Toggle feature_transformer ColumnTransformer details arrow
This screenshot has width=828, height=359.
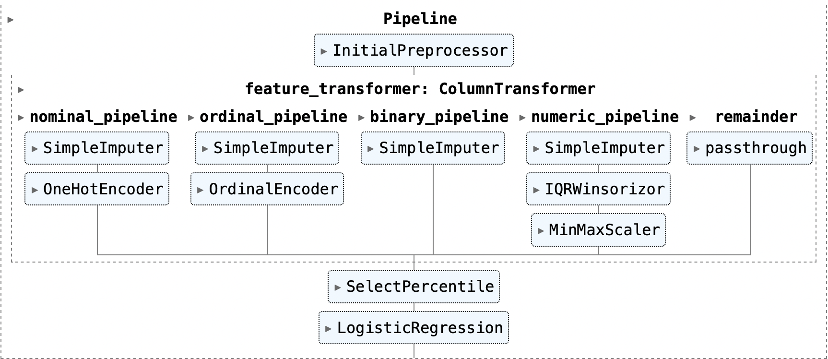(x=21, y=90)
